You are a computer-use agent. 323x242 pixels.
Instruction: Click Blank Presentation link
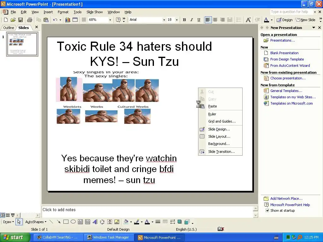click(284, 53)
